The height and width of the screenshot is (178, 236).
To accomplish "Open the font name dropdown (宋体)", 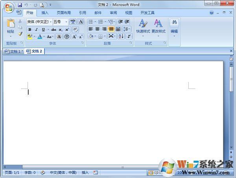I will 51,22.
